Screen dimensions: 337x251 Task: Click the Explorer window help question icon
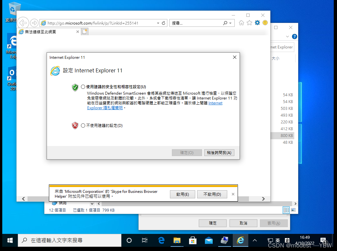click(x=295, y=37)
